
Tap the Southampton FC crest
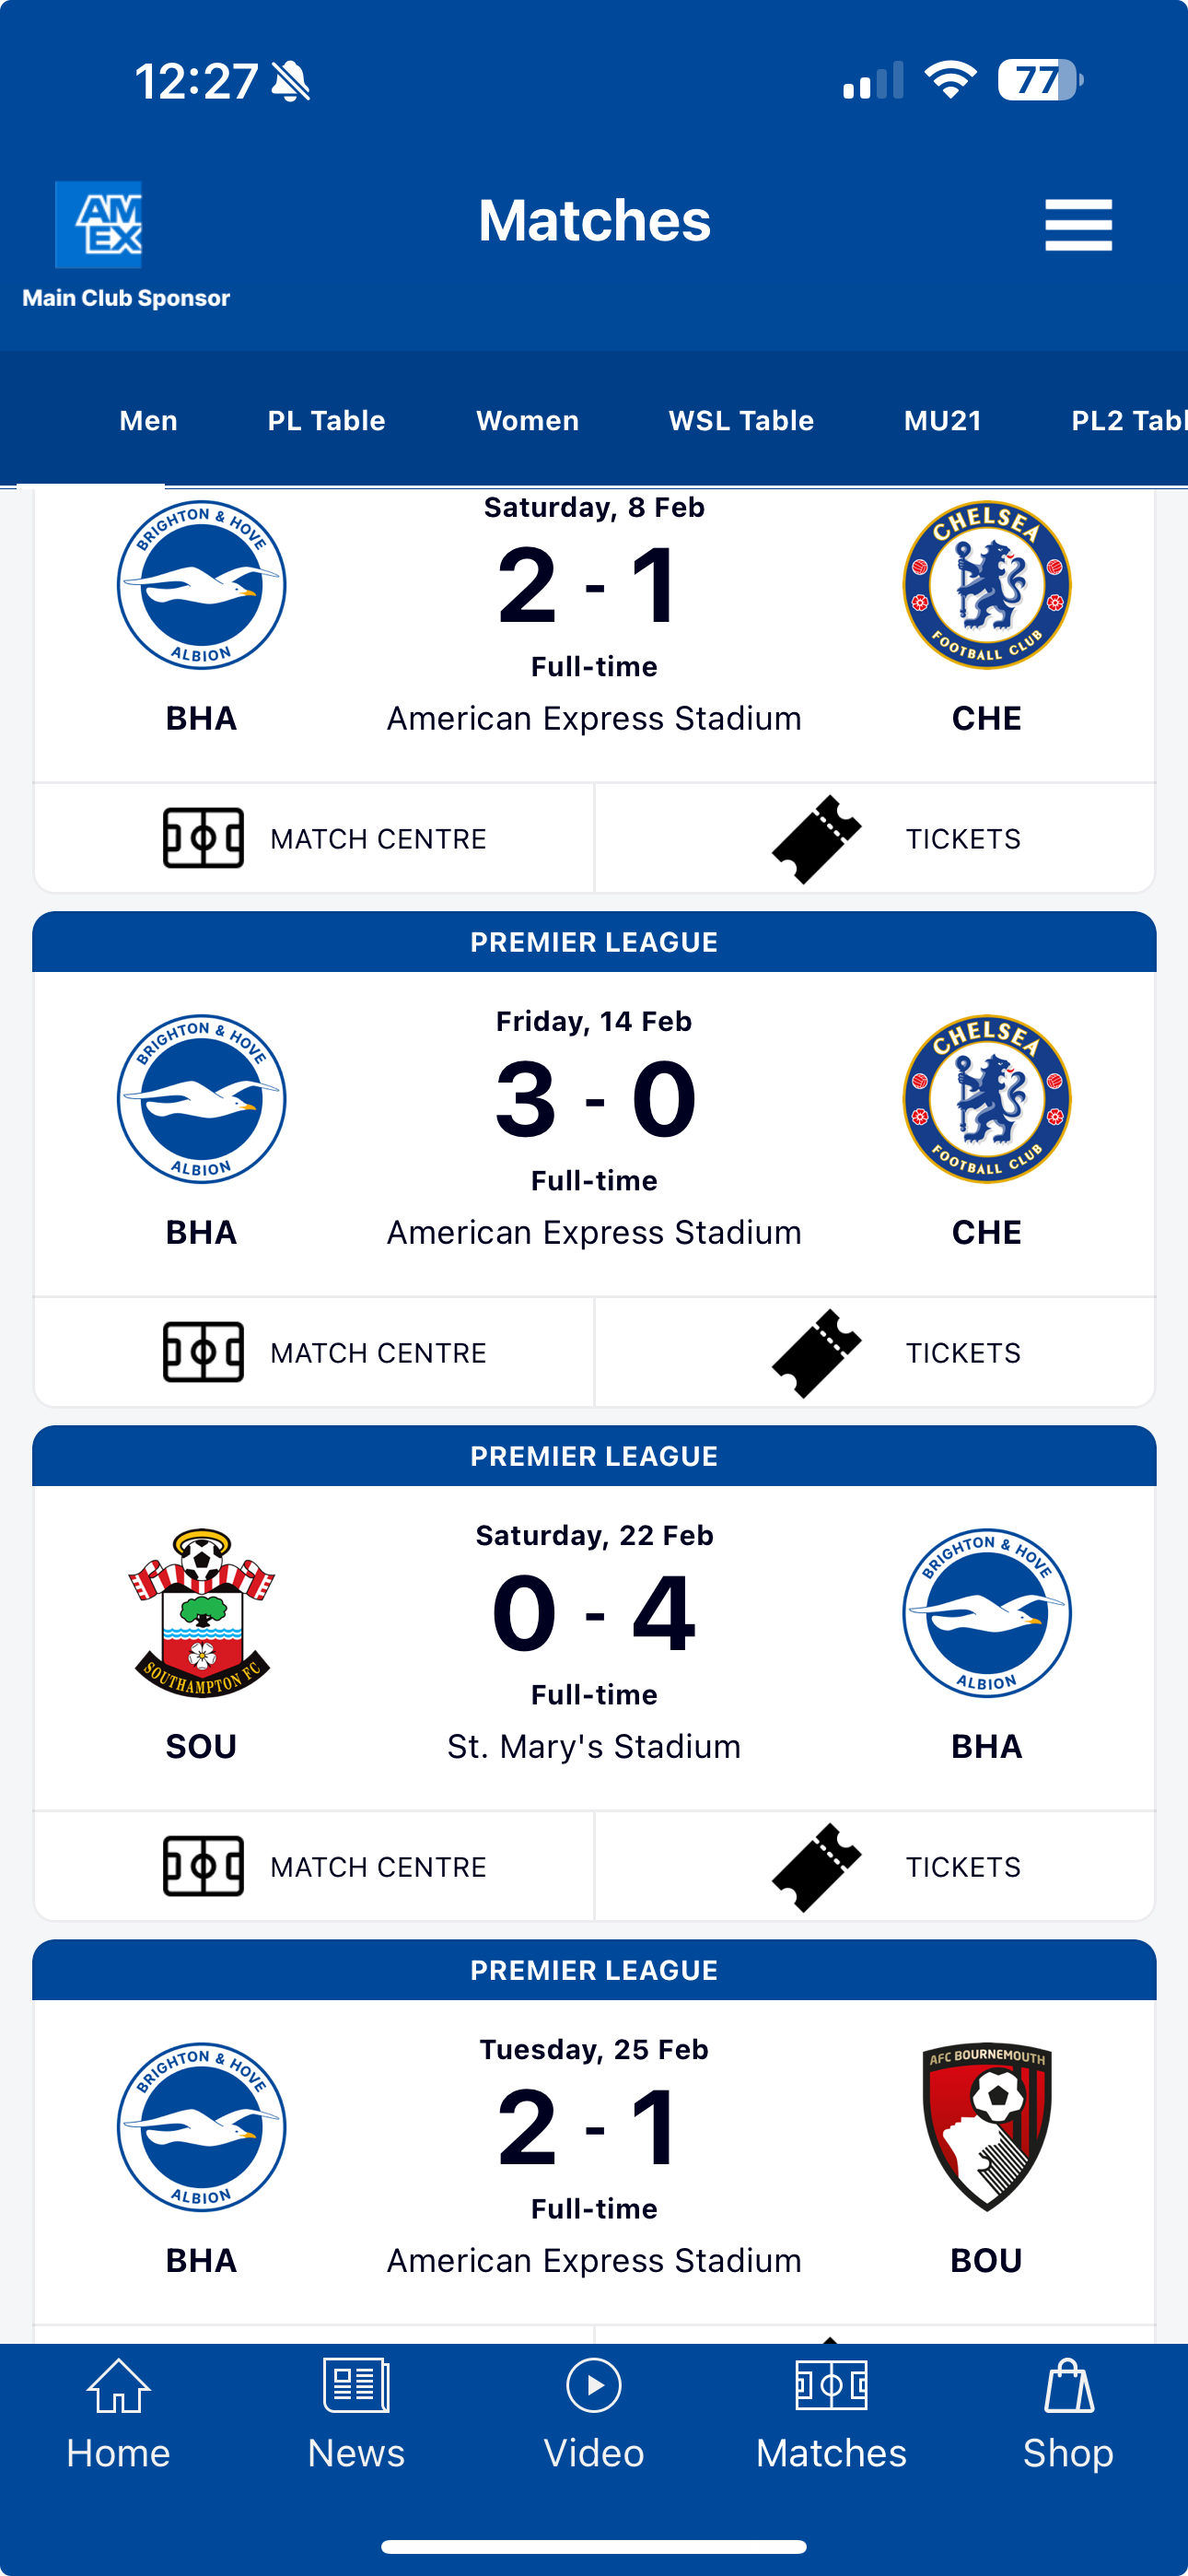pyautogui.click(x=201, y=1612)
